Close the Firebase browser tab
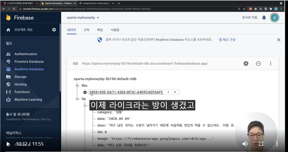 (75, 3)
